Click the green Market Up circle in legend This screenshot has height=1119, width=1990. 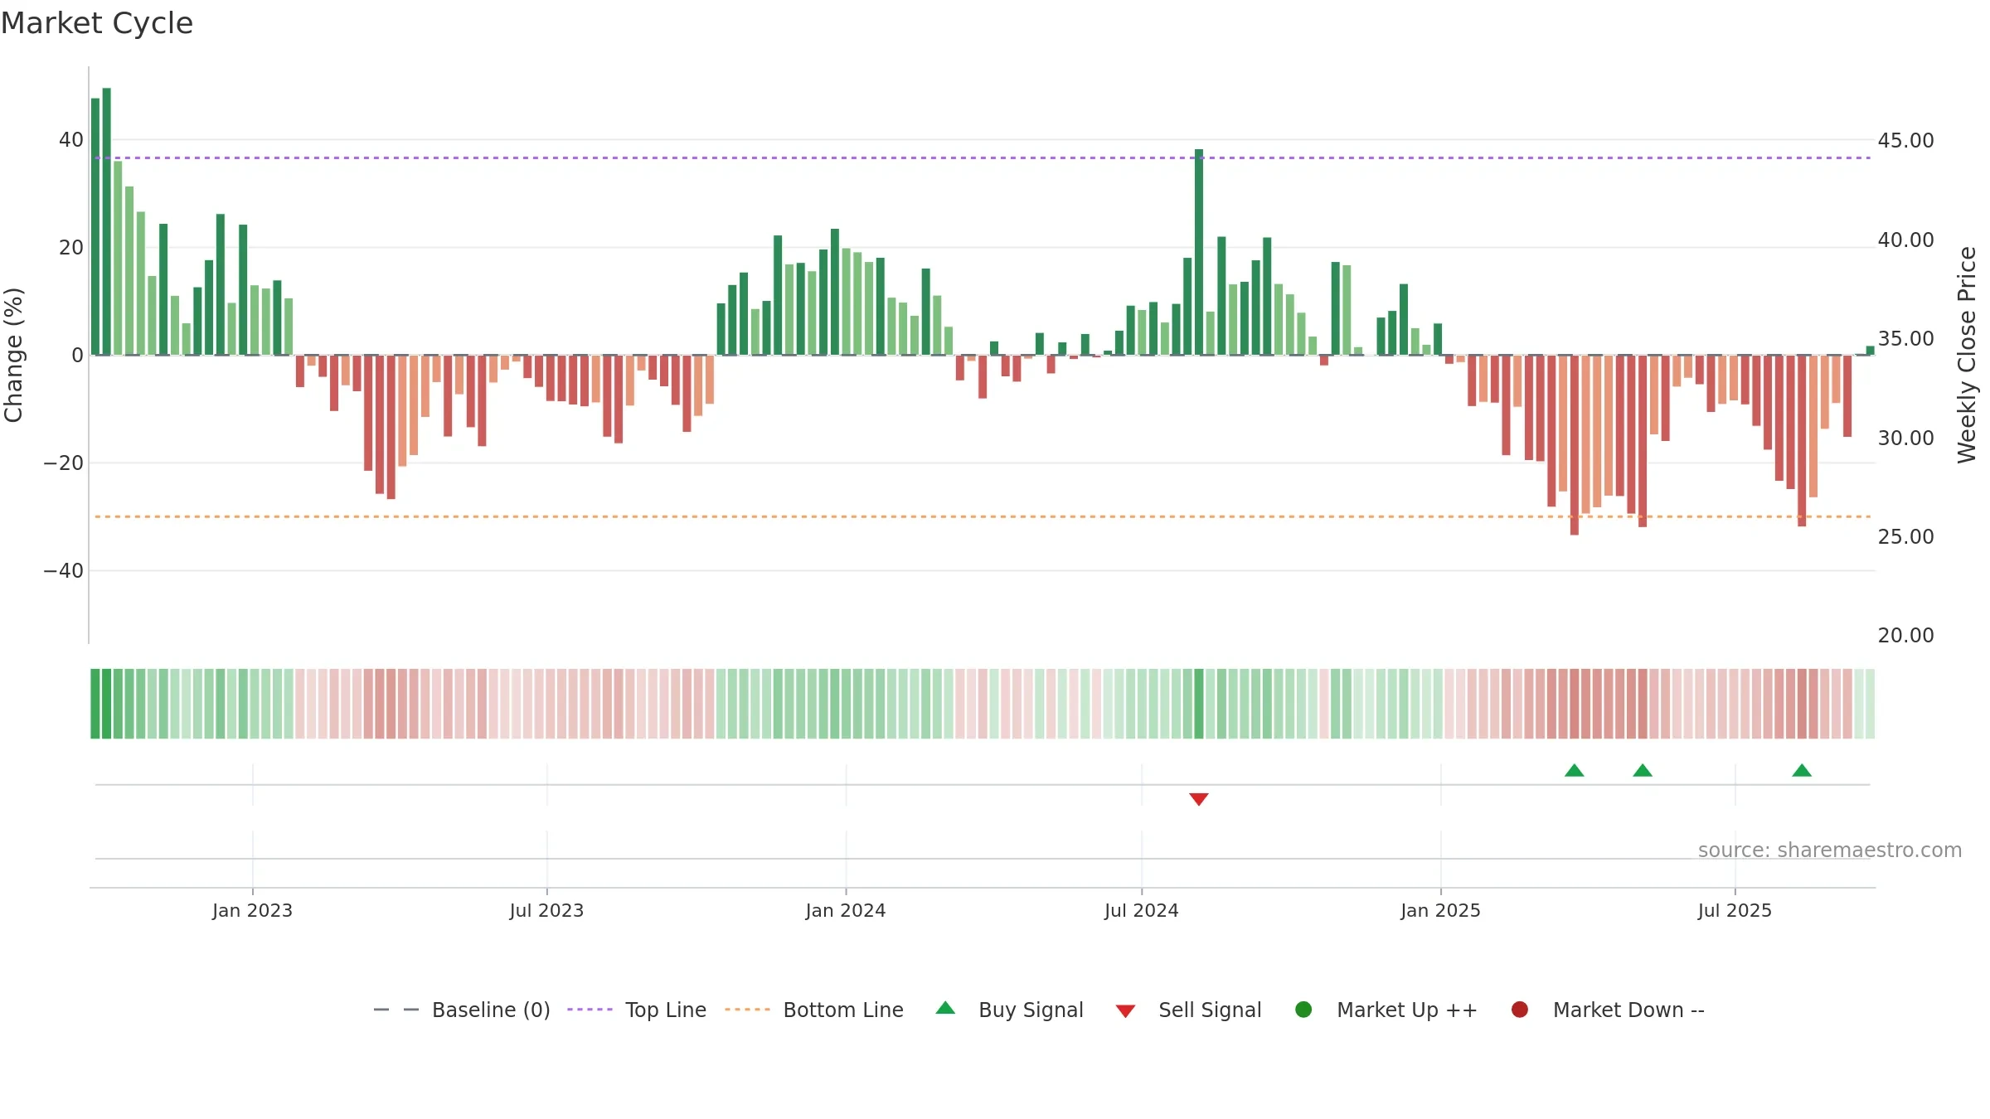click(x=1303, y=1010)
